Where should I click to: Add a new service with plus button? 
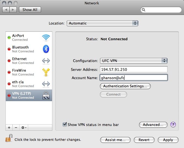(9, 128)
